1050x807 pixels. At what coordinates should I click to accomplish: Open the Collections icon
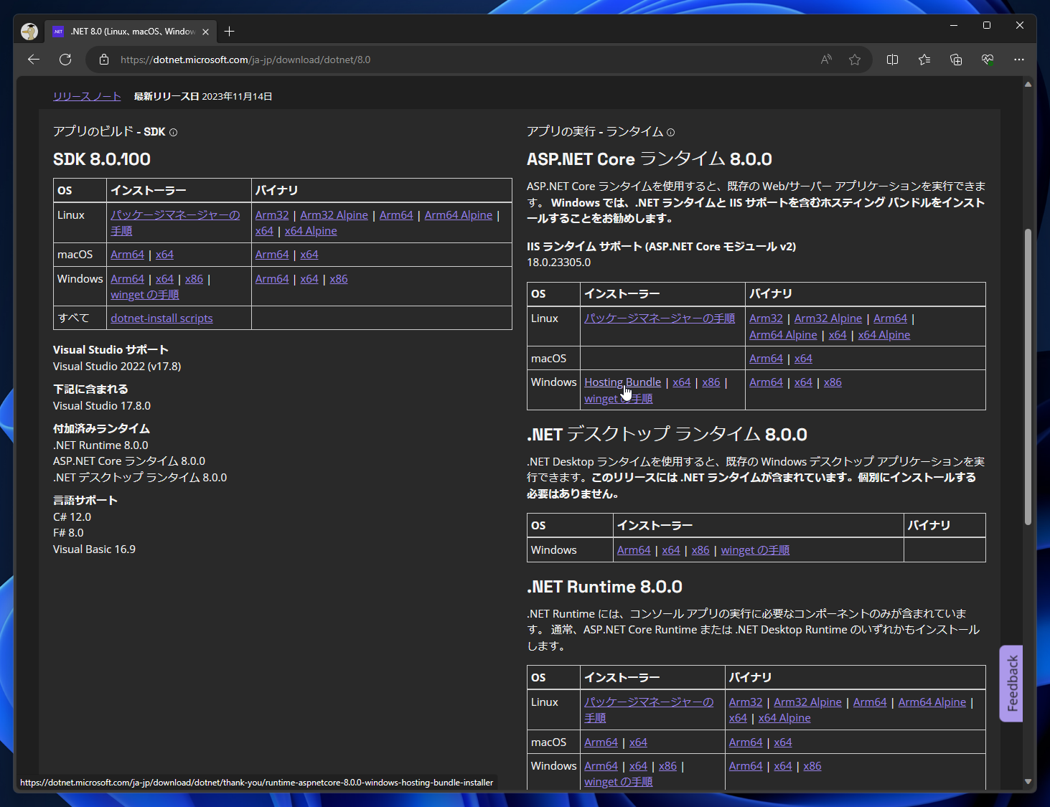[956, 60]
